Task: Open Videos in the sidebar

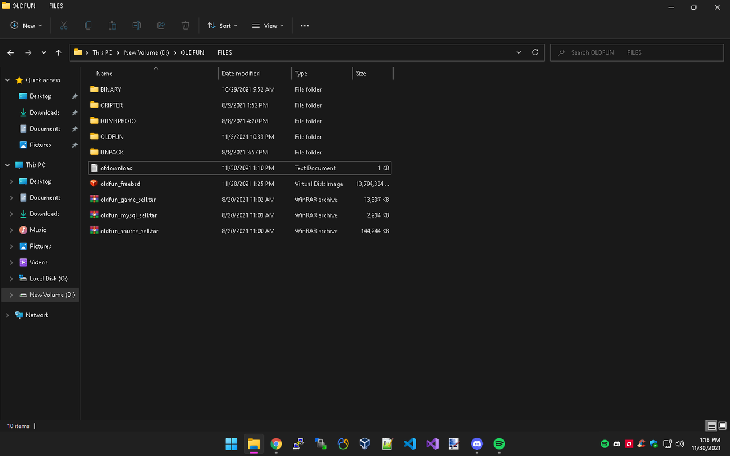Action: pyautogui.click(x=38, y=263)
